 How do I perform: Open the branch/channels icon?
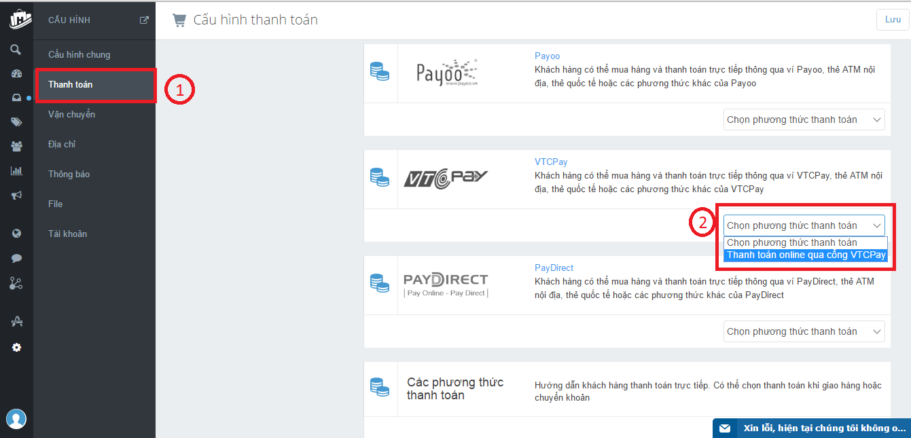(16, 284)
